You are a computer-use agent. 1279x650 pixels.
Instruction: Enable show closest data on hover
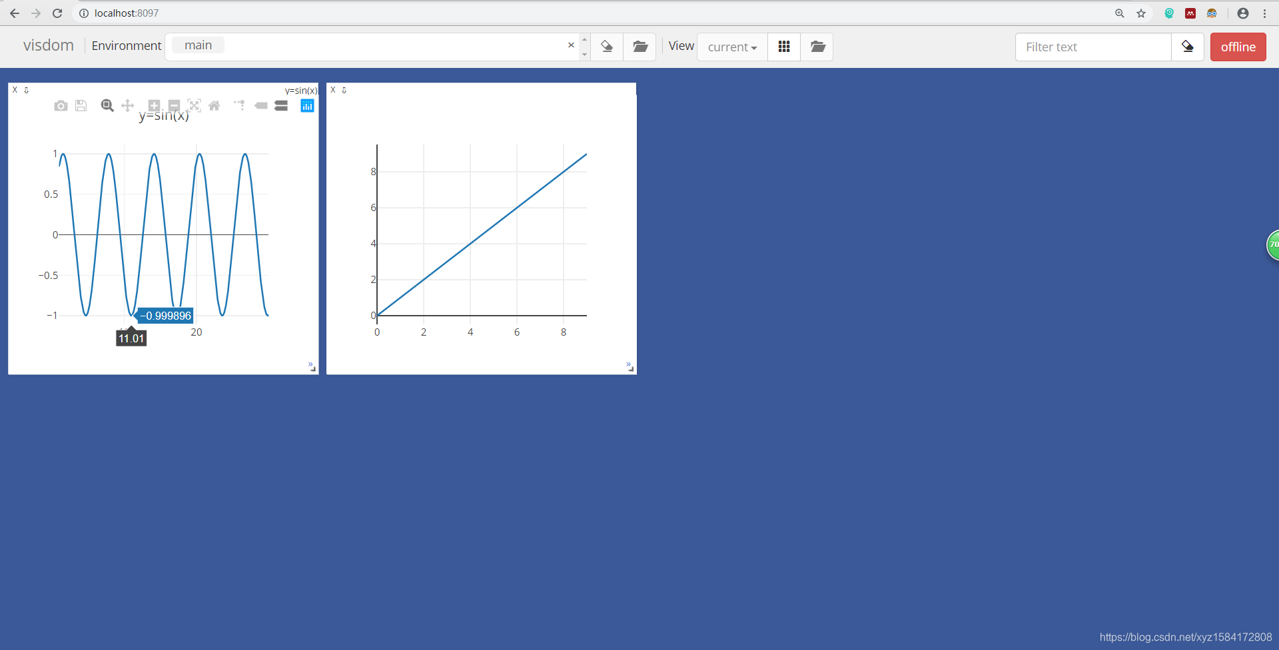[x=261, y=106]
